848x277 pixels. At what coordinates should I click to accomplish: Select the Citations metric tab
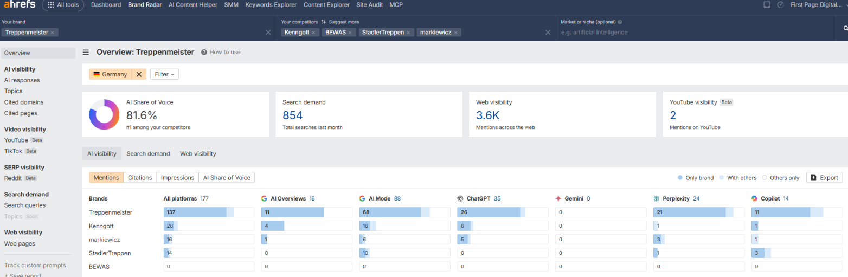[x=140, y=177]
